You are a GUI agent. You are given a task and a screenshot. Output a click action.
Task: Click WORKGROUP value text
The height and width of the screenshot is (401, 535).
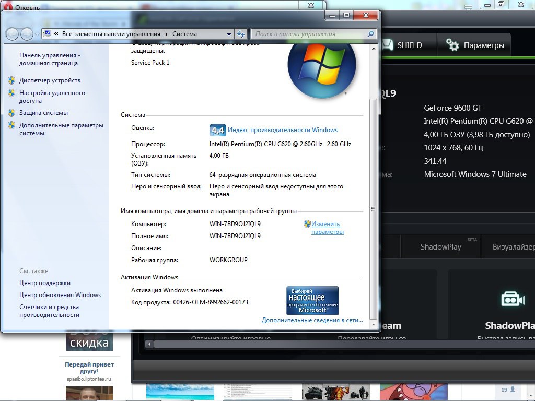228,260
